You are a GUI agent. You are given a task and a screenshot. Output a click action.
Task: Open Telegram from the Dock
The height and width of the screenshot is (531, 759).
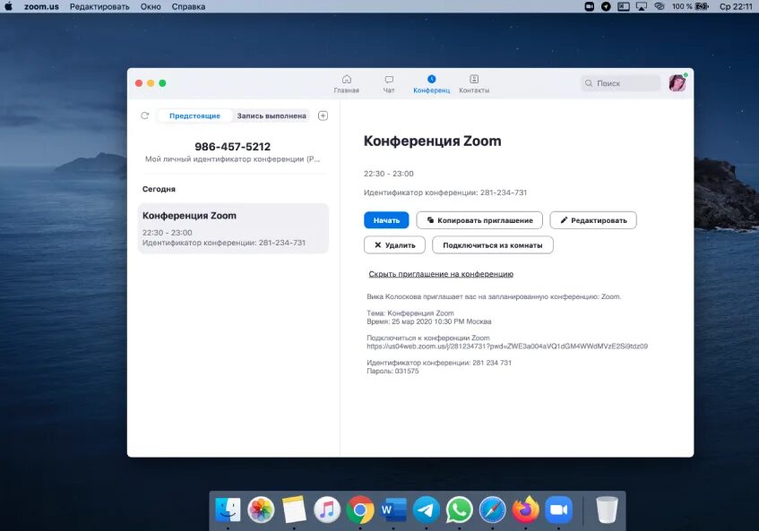tap(427, 510)
